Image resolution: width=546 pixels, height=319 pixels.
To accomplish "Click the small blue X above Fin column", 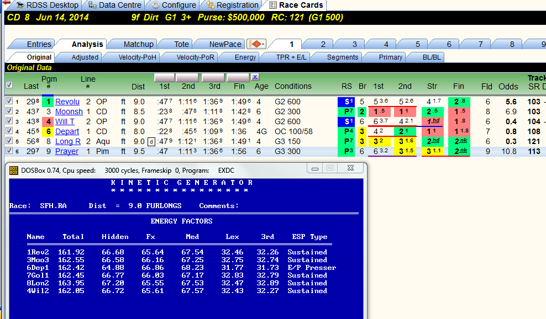I will point(255,77).
